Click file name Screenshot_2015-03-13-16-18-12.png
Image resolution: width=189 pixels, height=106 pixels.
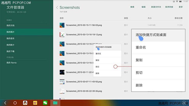click(x=84, y=35)
